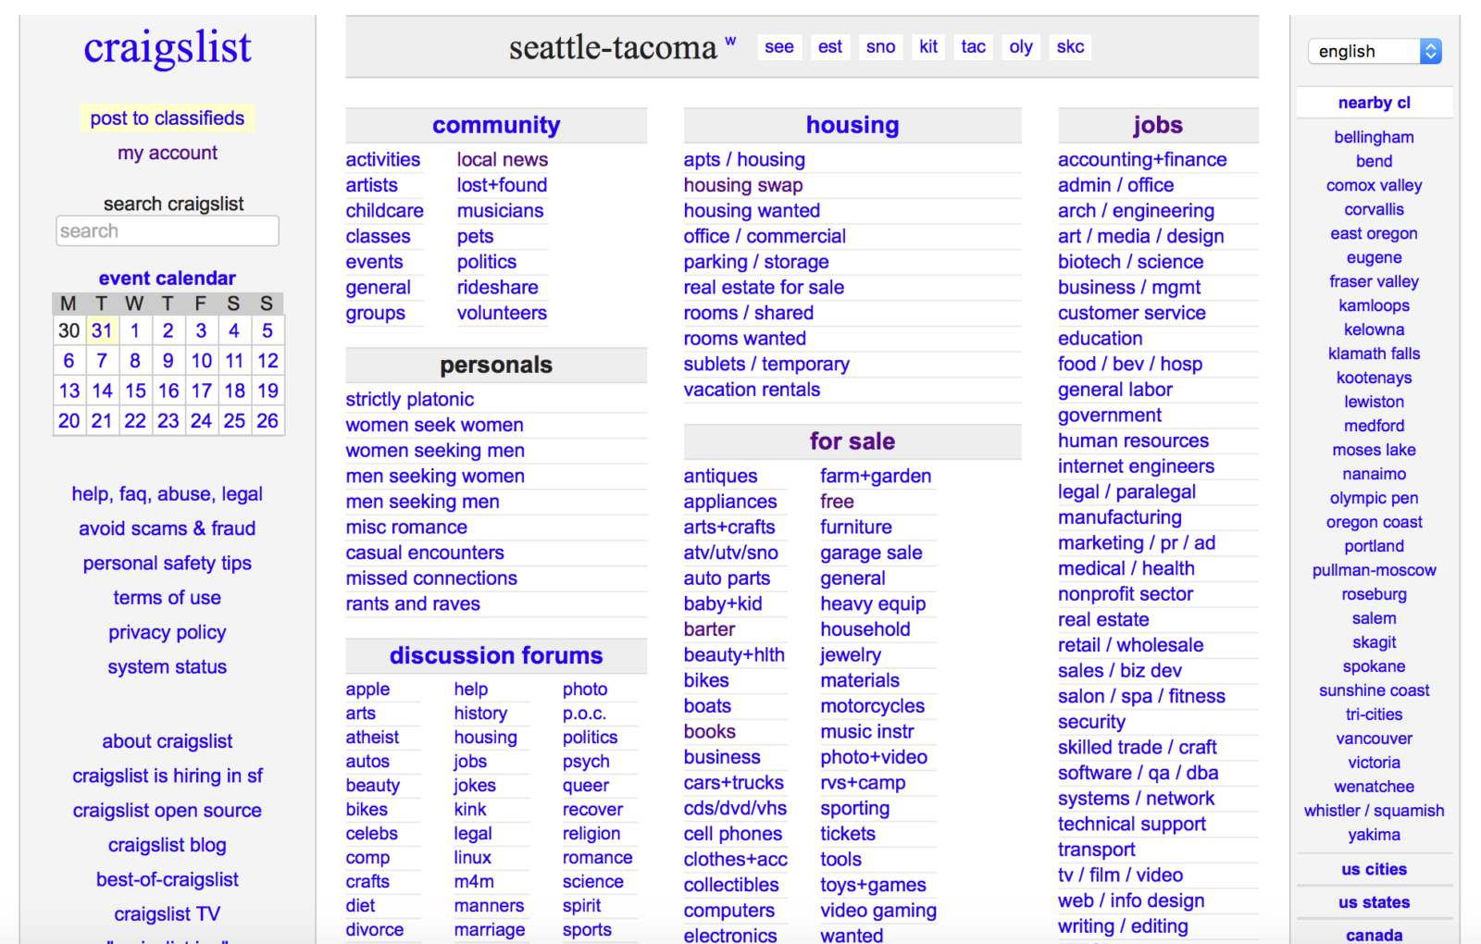Browse furniture for sale
Viewport: 1481px width, 944px height.
[x=856, y=528]
